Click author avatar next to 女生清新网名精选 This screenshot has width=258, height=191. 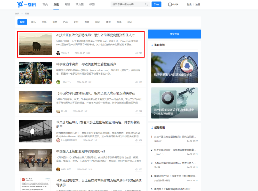[58, 140]
